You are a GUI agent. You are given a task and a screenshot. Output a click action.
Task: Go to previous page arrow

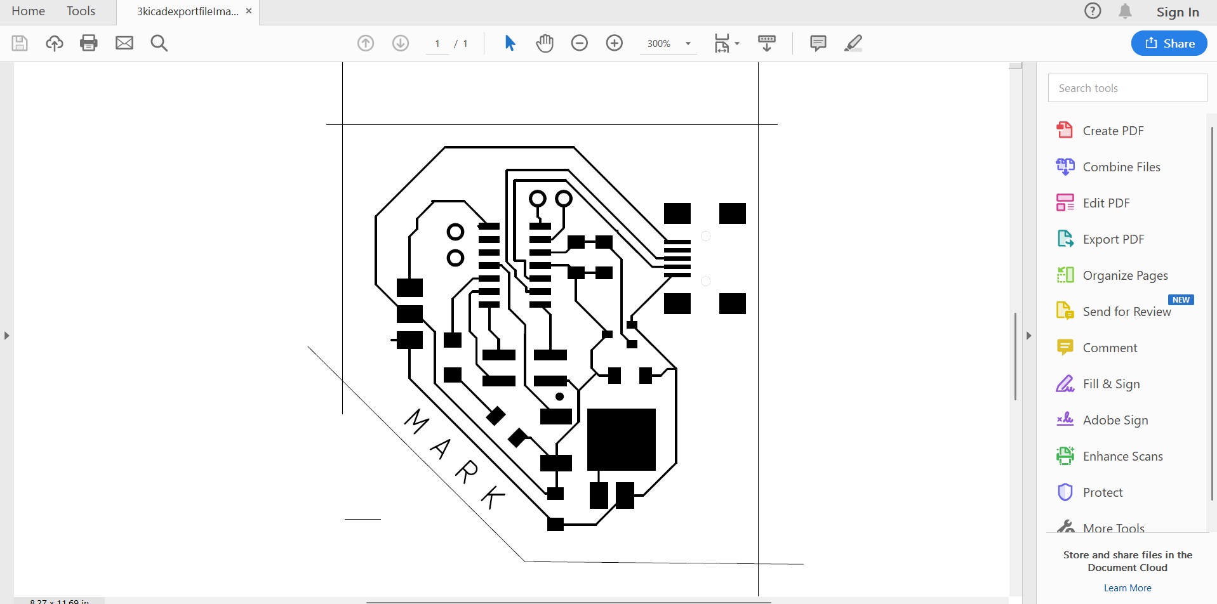[x=366, y=43]
